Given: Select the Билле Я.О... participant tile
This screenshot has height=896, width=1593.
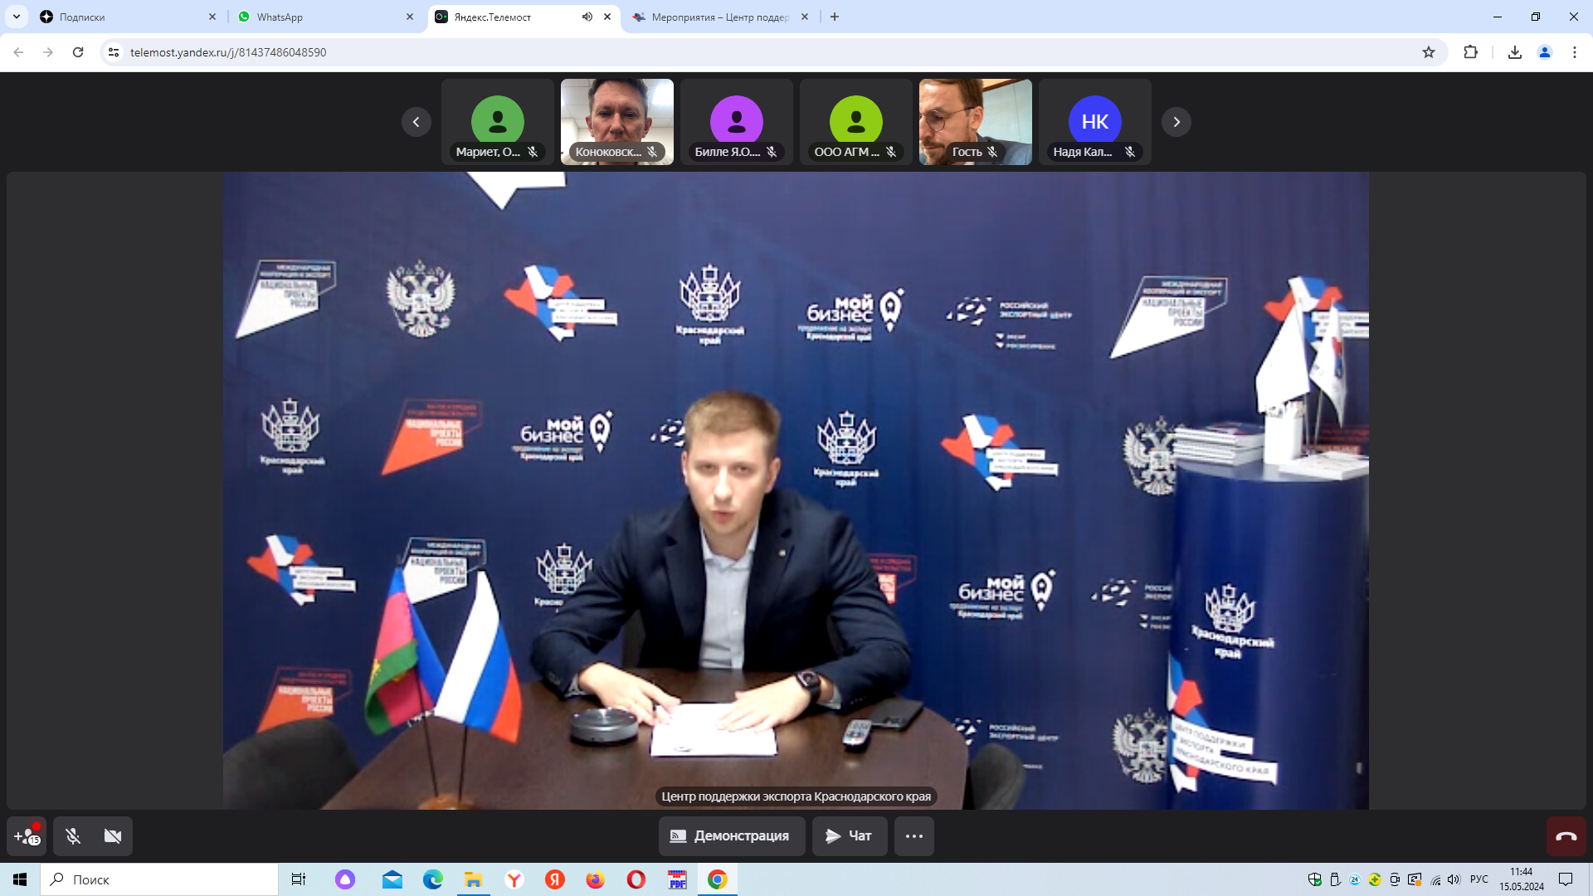Looking at the screenshot, I should 737,122.
